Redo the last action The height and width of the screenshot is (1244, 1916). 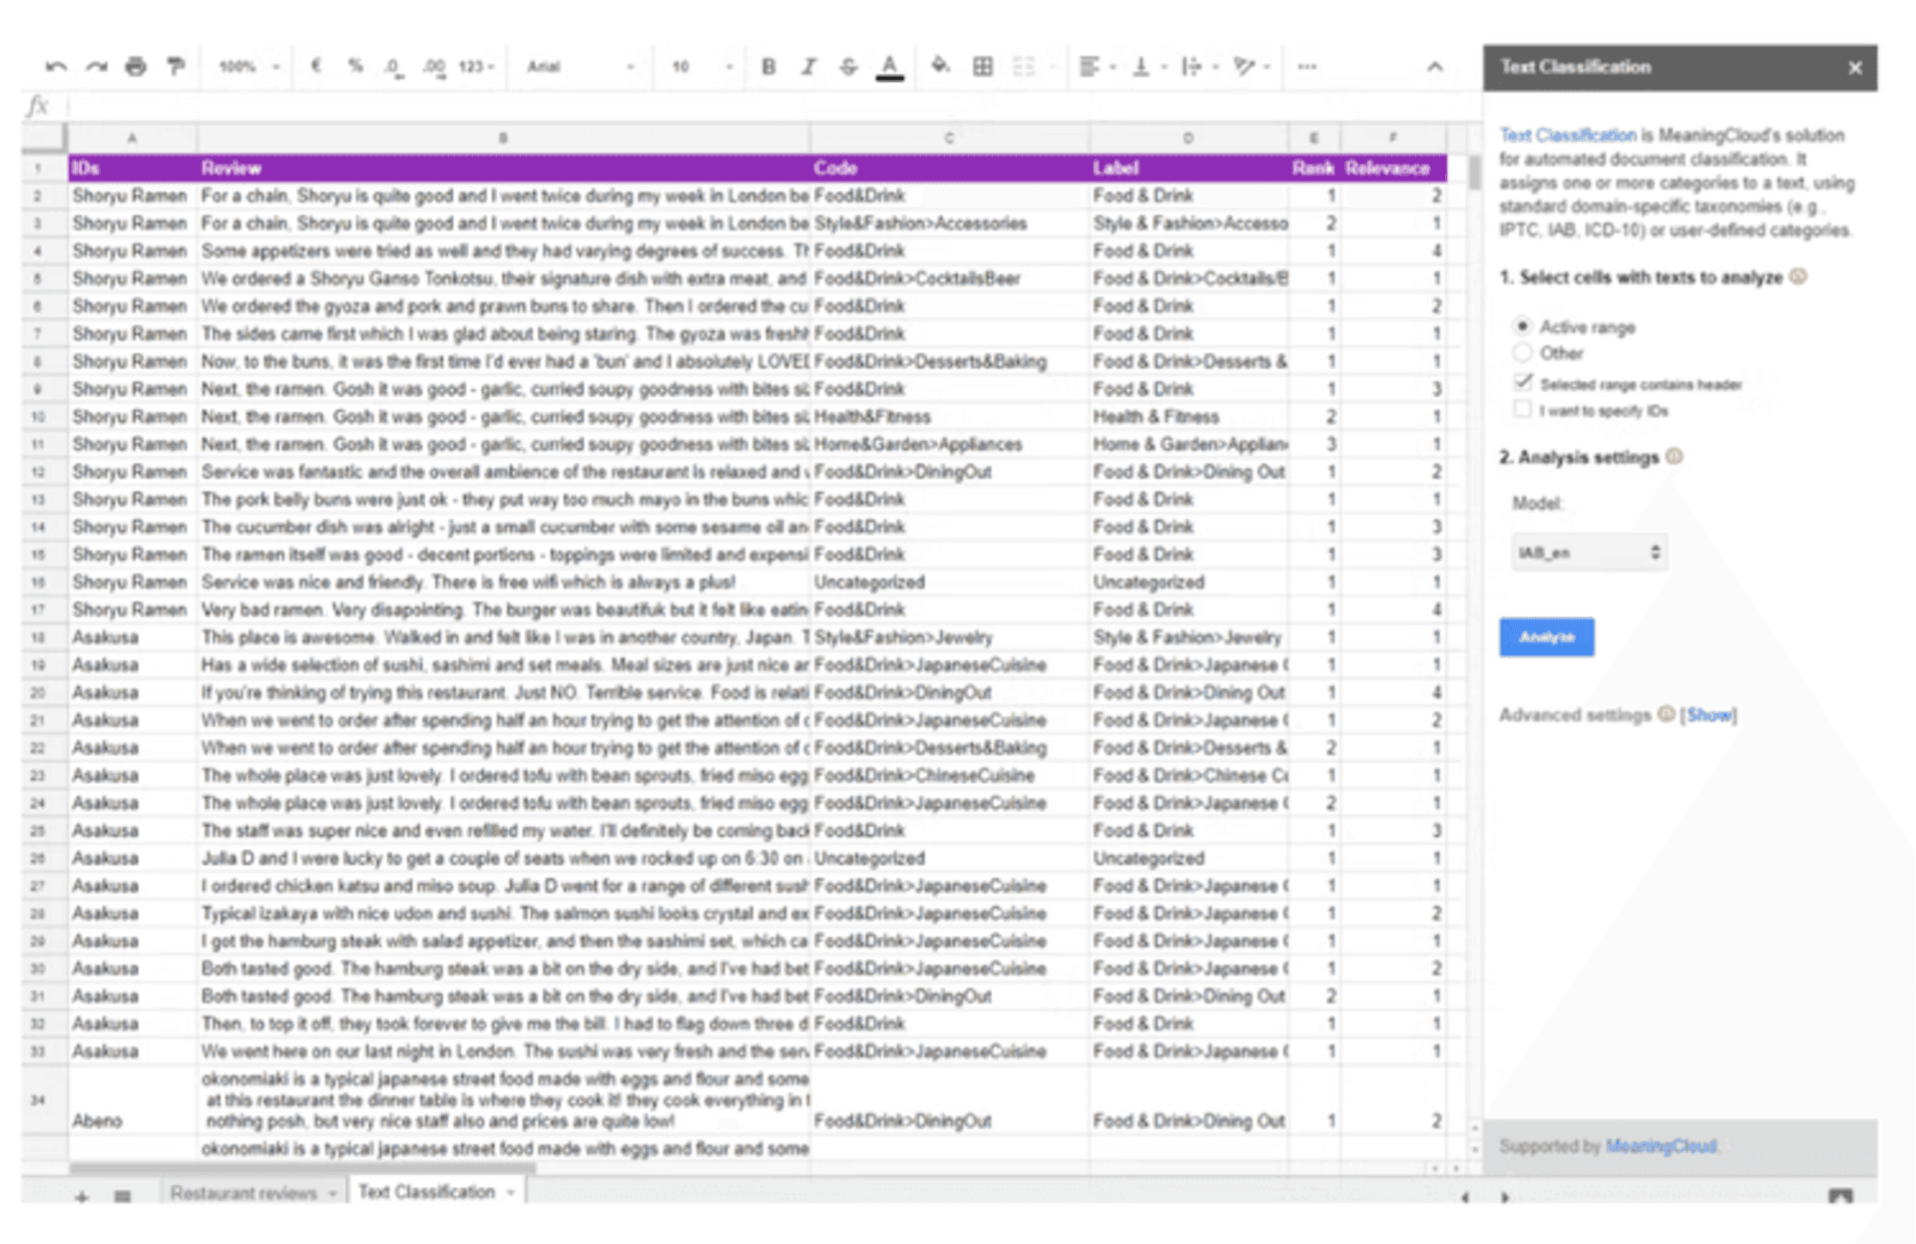pos(95,66)
